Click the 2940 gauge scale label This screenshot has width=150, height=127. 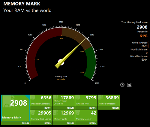click(92, 35)
